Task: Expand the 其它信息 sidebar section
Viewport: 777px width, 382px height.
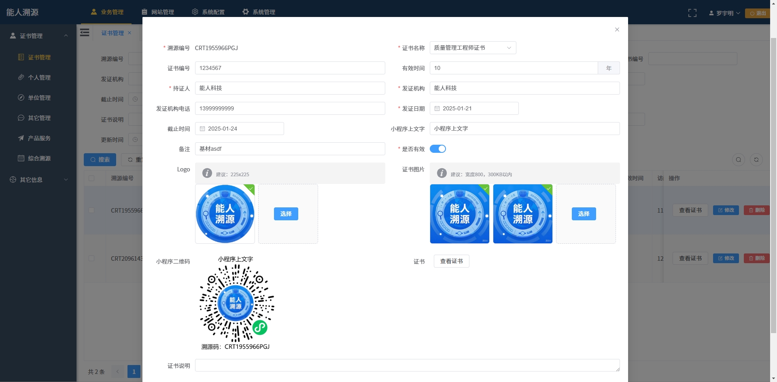Action: [38, 179]
